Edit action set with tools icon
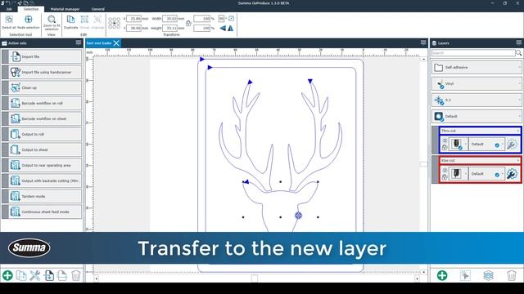524x294 pixels. pyautogui.click(x=35, y=276)
